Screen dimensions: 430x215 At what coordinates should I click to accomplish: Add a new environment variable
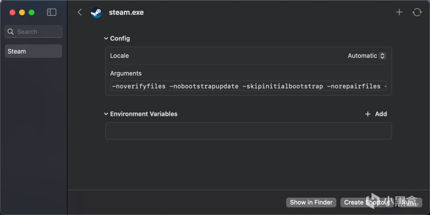(376, 114)
